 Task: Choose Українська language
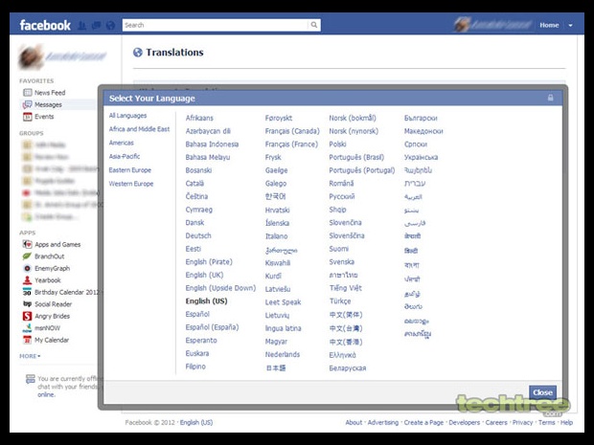(421, 157)
